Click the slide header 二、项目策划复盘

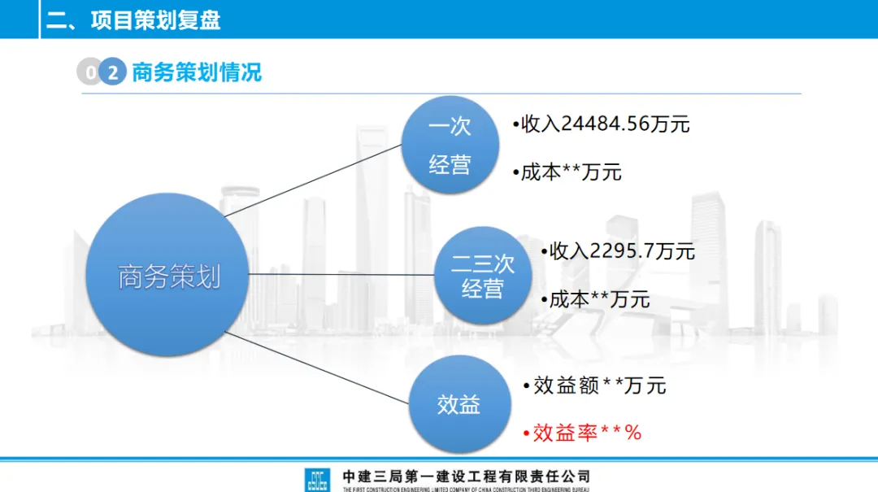click(133, 20)
